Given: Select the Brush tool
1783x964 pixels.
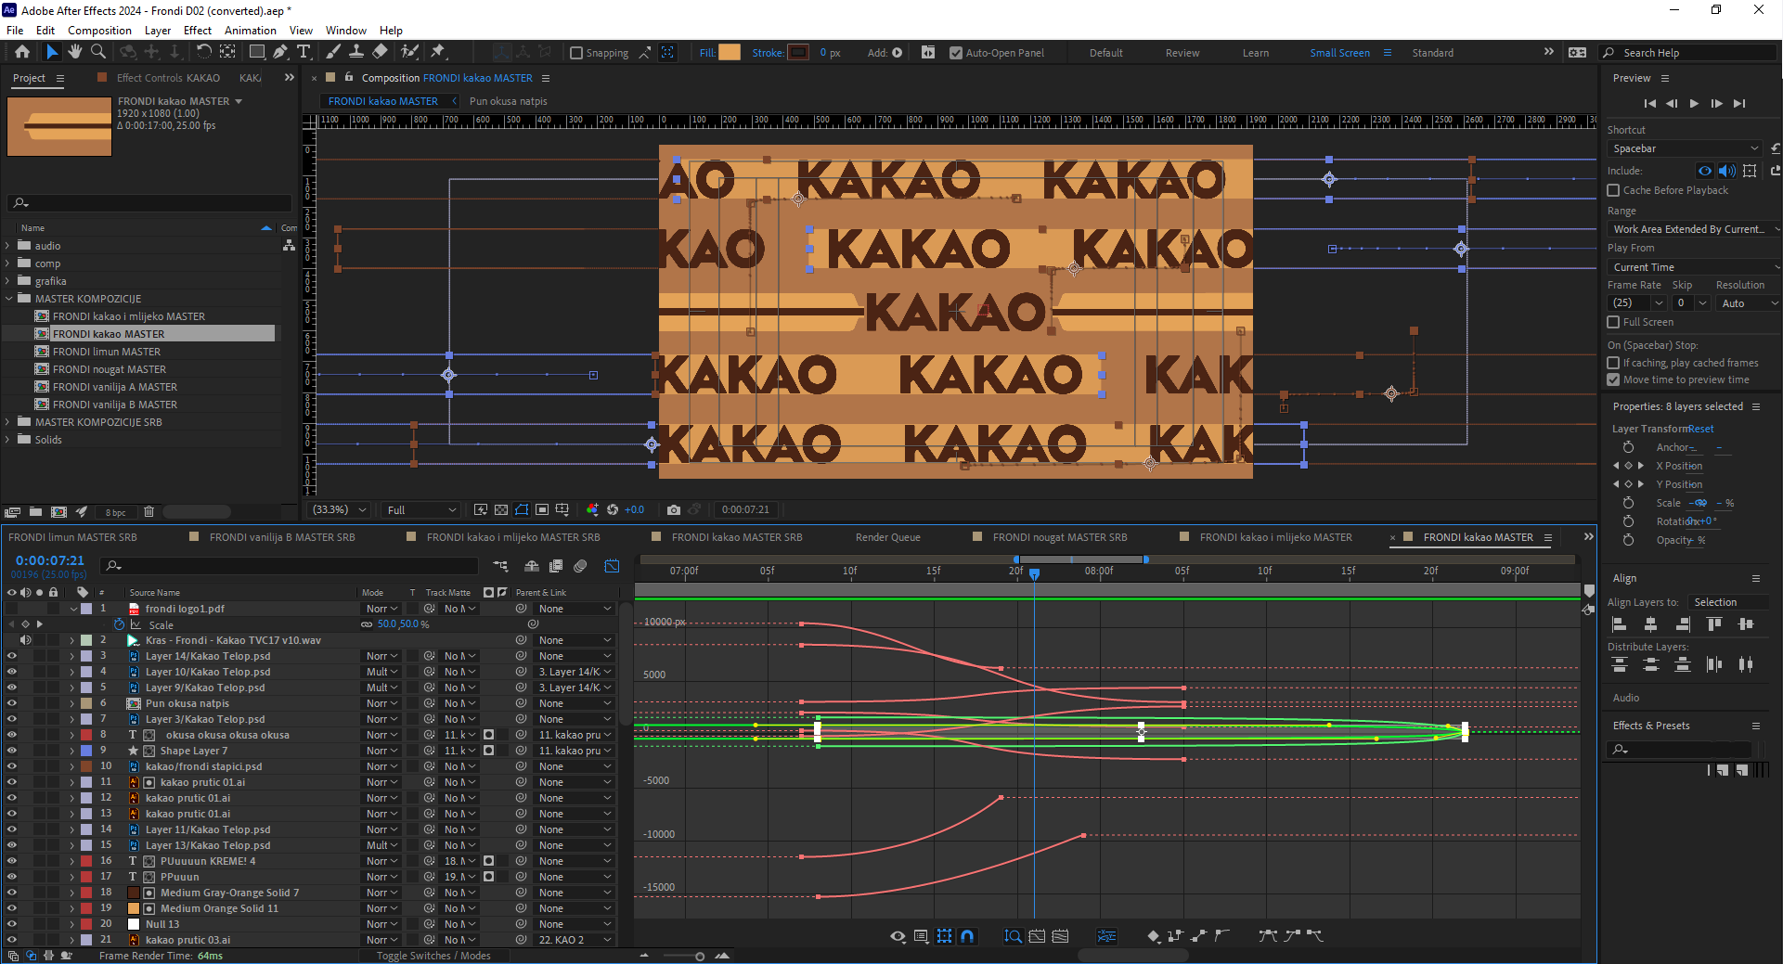Looking at the screenshot, I should 333,52.
